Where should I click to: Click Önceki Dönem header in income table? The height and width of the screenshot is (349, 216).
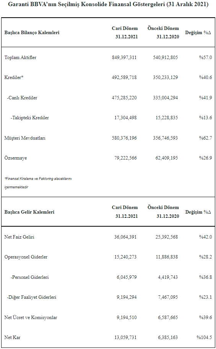(x=164, y=212)
